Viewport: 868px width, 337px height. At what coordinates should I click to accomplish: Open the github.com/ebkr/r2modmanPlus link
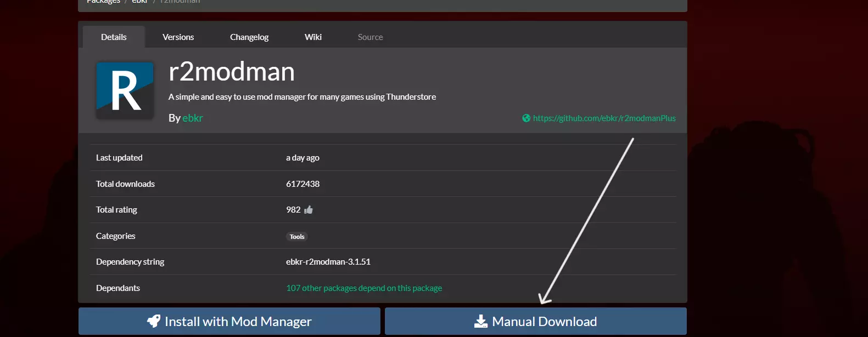pos(604,118)
